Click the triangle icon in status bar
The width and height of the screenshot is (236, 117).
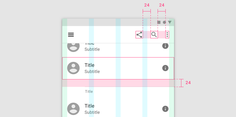170,22
